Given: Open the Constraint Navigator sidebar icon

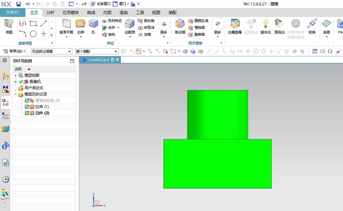Looking at the screenshot, I should (x=6, y=89).
